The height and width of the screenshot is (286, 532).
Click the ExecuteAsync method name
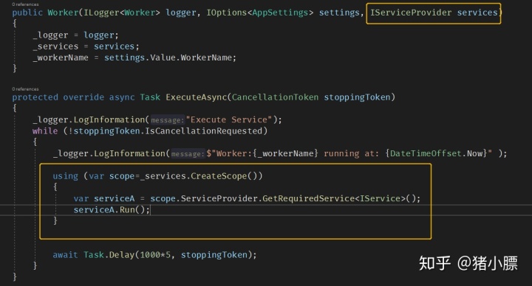(196, 97)
